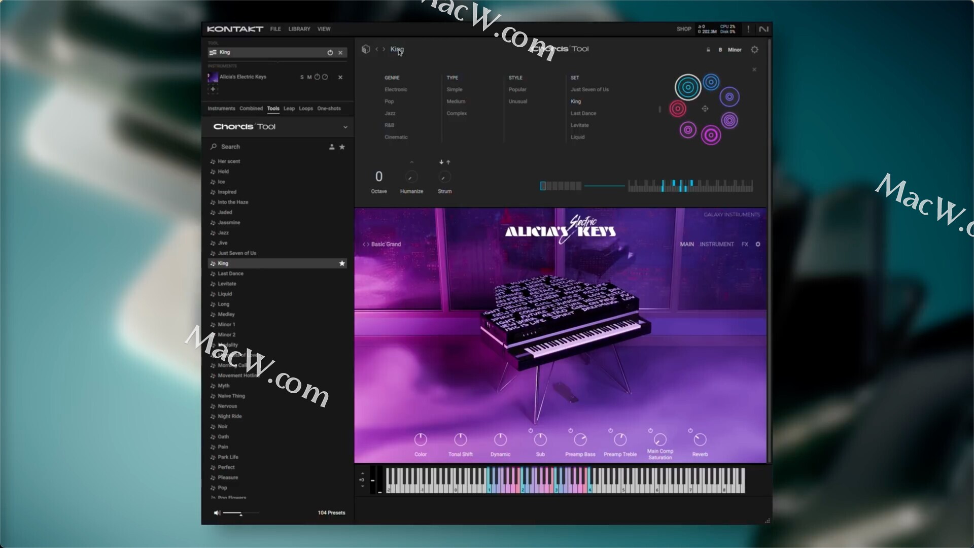The width and height of the screenshot is (974, 548).
Task: Open the LIBRARY menu
Action: tap(299, 29)
